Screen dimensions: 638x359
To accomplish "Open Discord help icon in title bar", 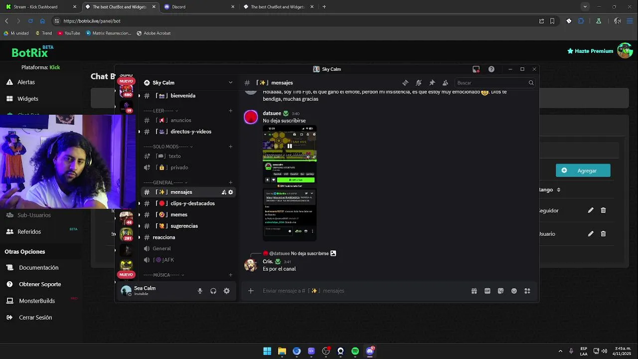I will click(491, 69).
